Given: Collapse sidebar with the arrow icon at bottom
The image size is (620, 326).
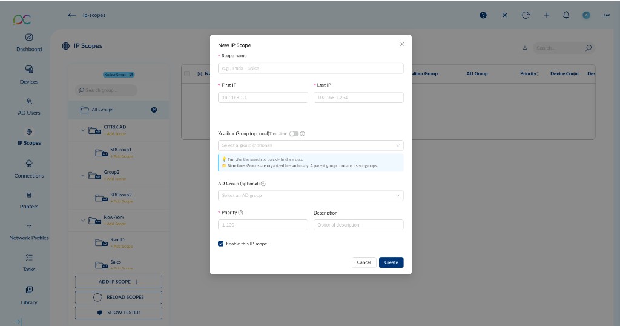Looking at the screenshot, I should click(18, 322).
